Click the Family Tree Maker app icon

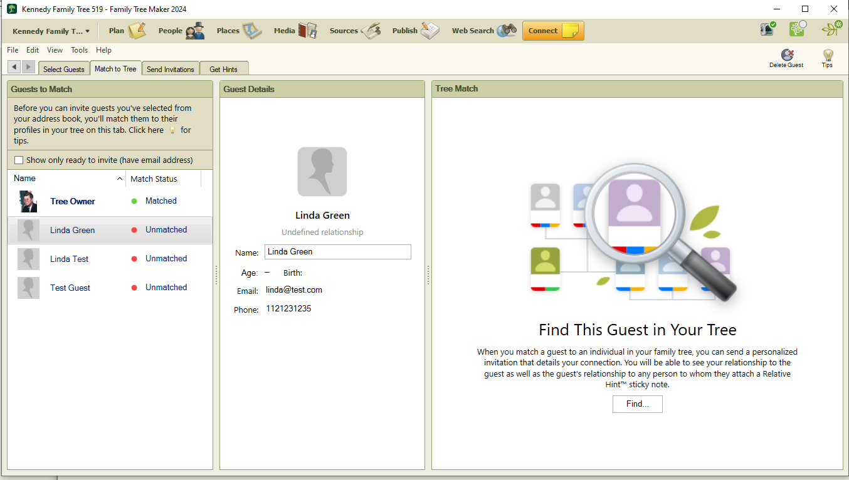pos(12,9)
